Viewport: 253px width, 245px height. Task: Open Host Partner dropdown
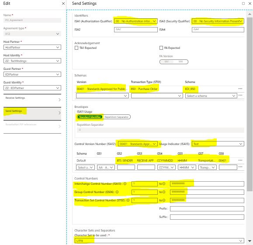point(32,47)
